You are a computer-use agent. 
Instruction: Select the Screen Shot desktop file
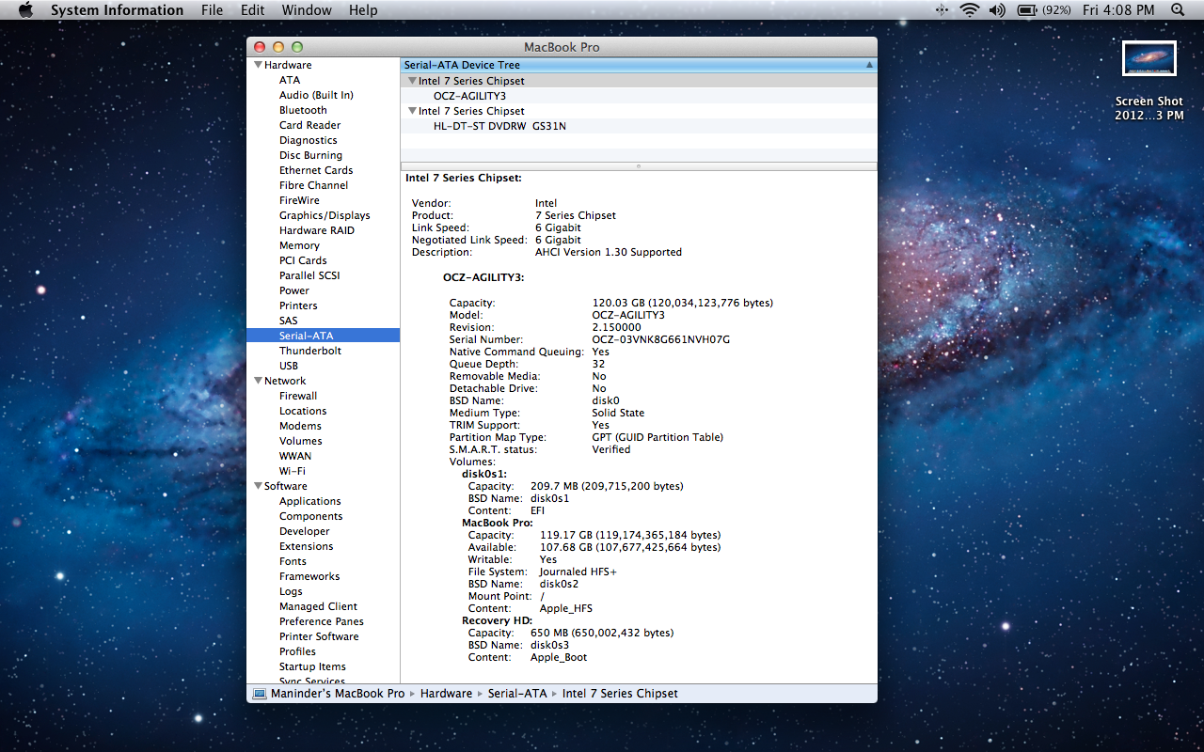click(x=1149, y=81)
